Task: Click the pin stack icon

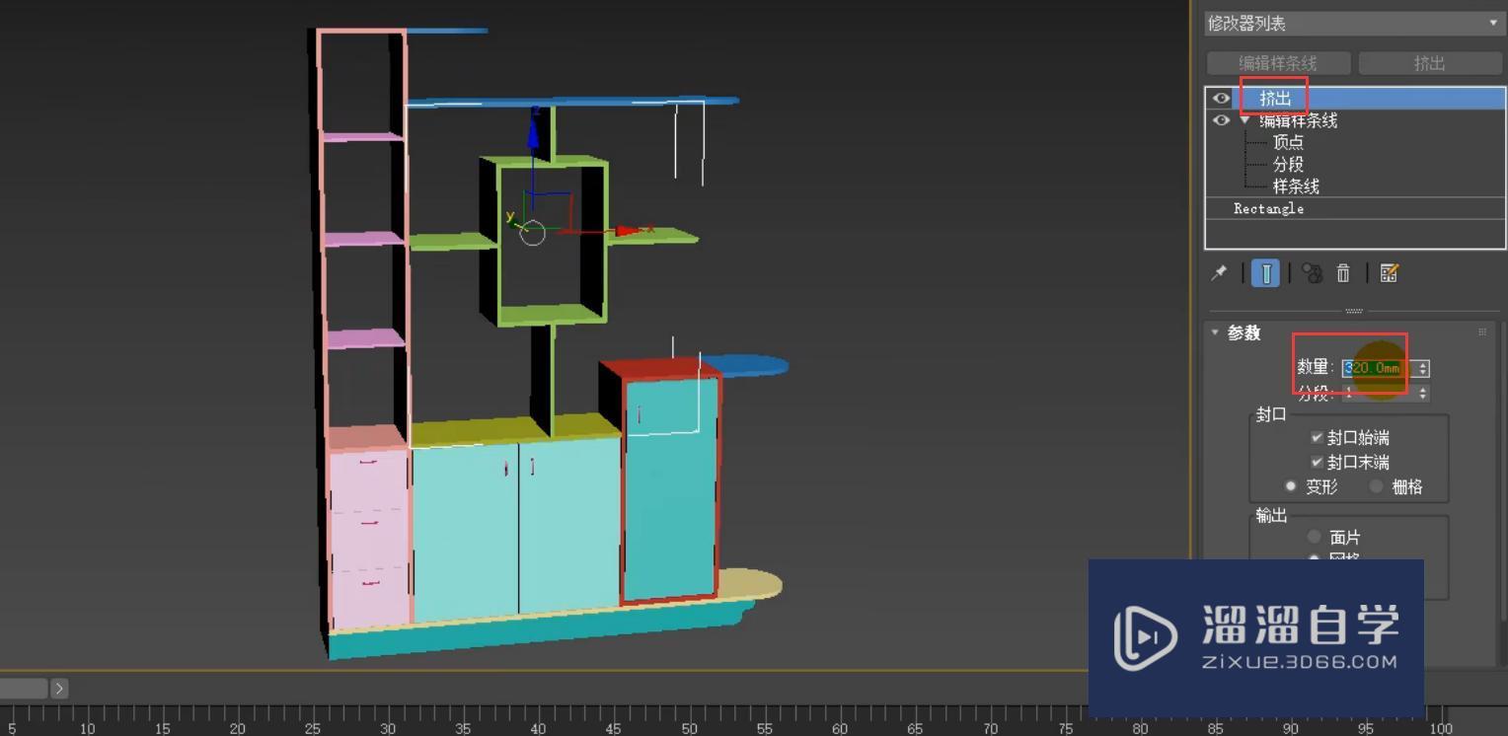Action: tap(1219, 273)
